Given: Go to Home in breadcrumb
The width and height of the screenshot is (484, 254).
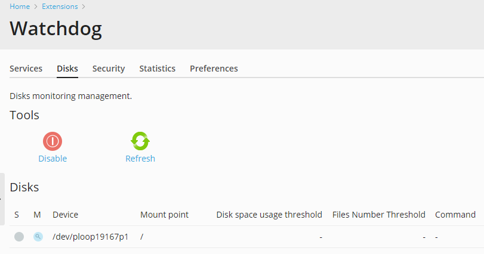Looking at the screenshot, I should [20, 7].
